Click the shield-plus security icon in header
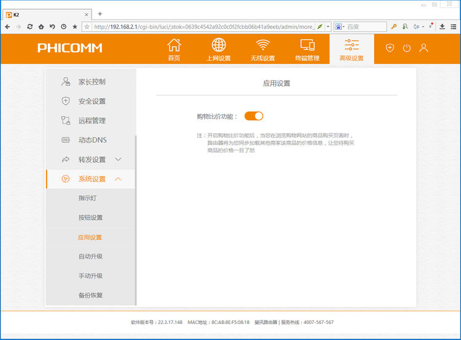Image resolution: width=461 pixels, height=340 pixels. [x=390, y=48]
